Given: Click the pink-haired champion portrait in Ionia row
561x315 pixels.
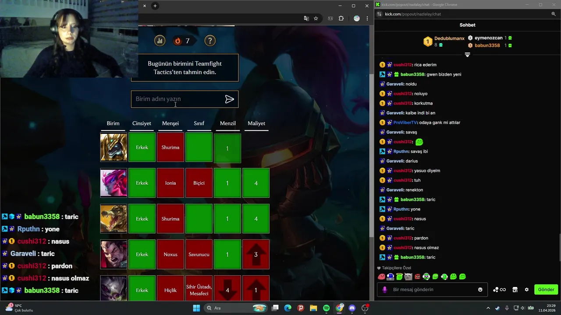Looking at the screenshot, I should point(114,183).
